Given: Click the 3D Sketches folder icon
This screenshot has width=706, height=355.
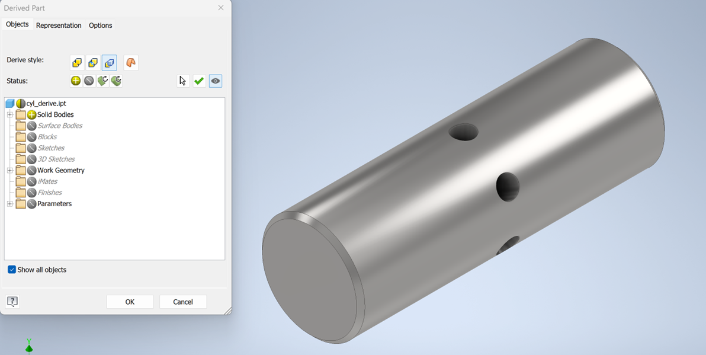Looking at the screenshot, I should [21, 159].
